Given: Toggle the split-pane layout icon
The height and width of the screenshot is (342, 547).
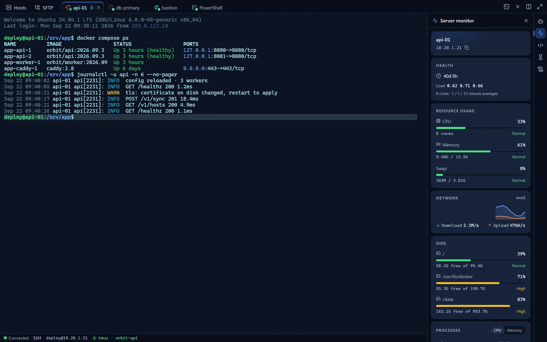Looking at the screenshot, I should 528,7.
